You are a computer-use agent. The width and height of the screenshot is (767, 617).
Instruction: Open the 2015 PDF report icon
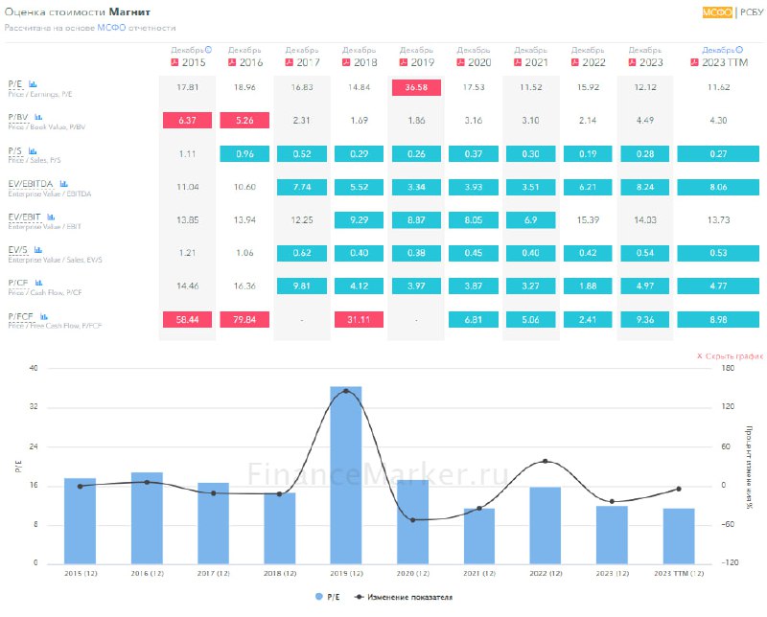174,62
